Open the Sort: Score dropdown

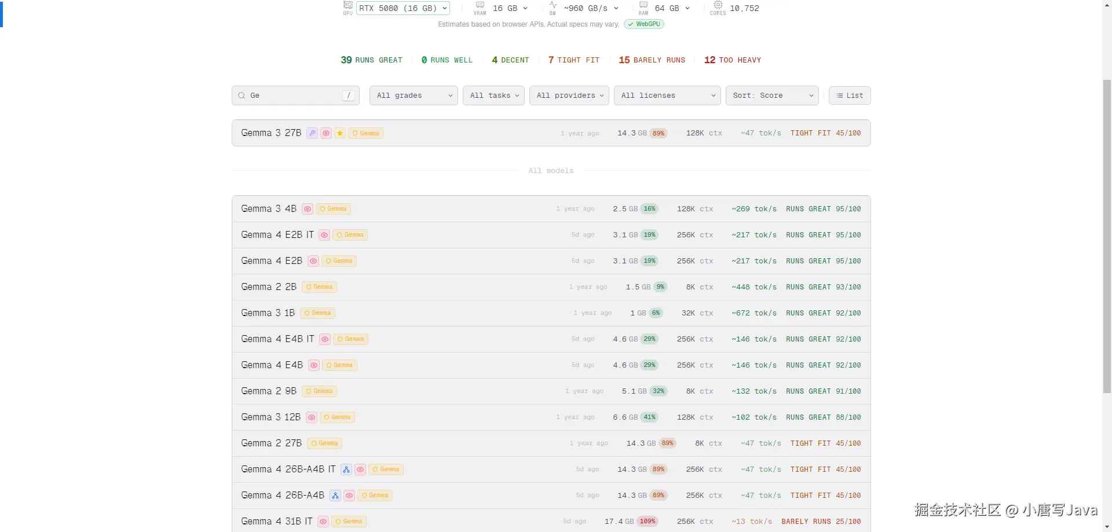coord(771,96)
